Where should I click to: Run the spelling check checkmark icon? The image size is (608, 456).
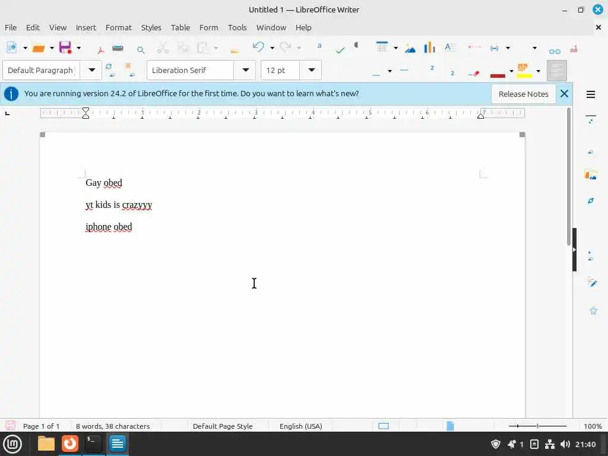tap(340, 50)
